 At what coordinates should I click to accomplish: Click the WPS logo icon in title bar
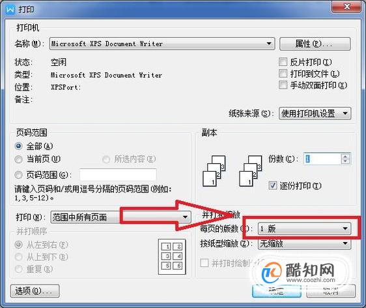tap(10, 9)
